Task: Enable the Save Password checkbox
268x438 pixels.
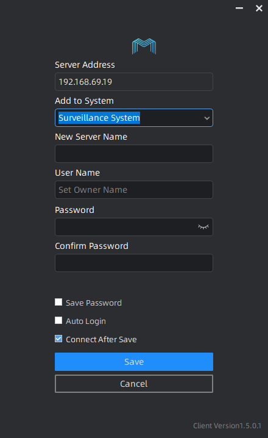Action: (58, 302)
